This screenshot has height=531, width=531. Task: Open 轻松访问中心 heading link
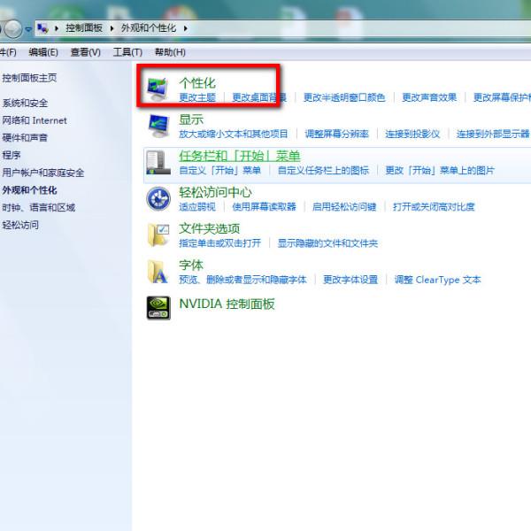pyautogui.click(x=215, y=192)
